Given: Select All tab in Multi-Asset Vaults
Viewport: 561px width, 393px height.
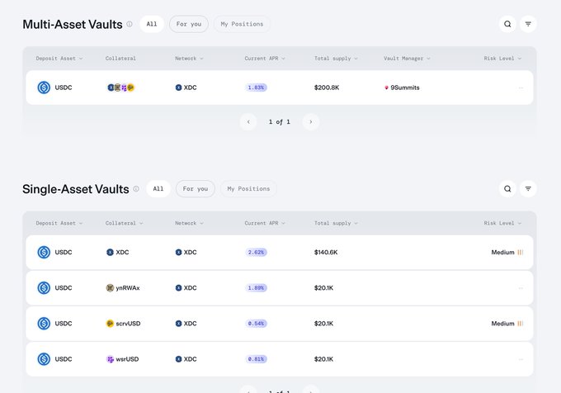Looking at the screenshot, I should coord(152,24).
